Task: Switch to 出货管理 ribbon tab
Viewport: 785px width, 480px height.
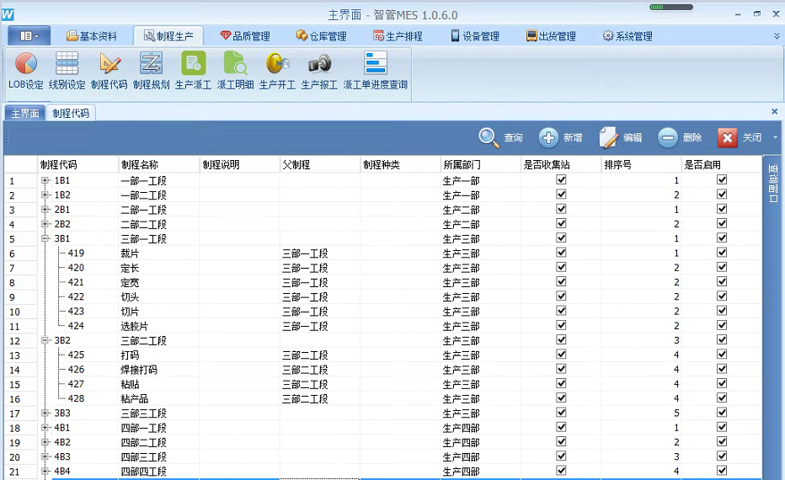Action: click(551, 36)
